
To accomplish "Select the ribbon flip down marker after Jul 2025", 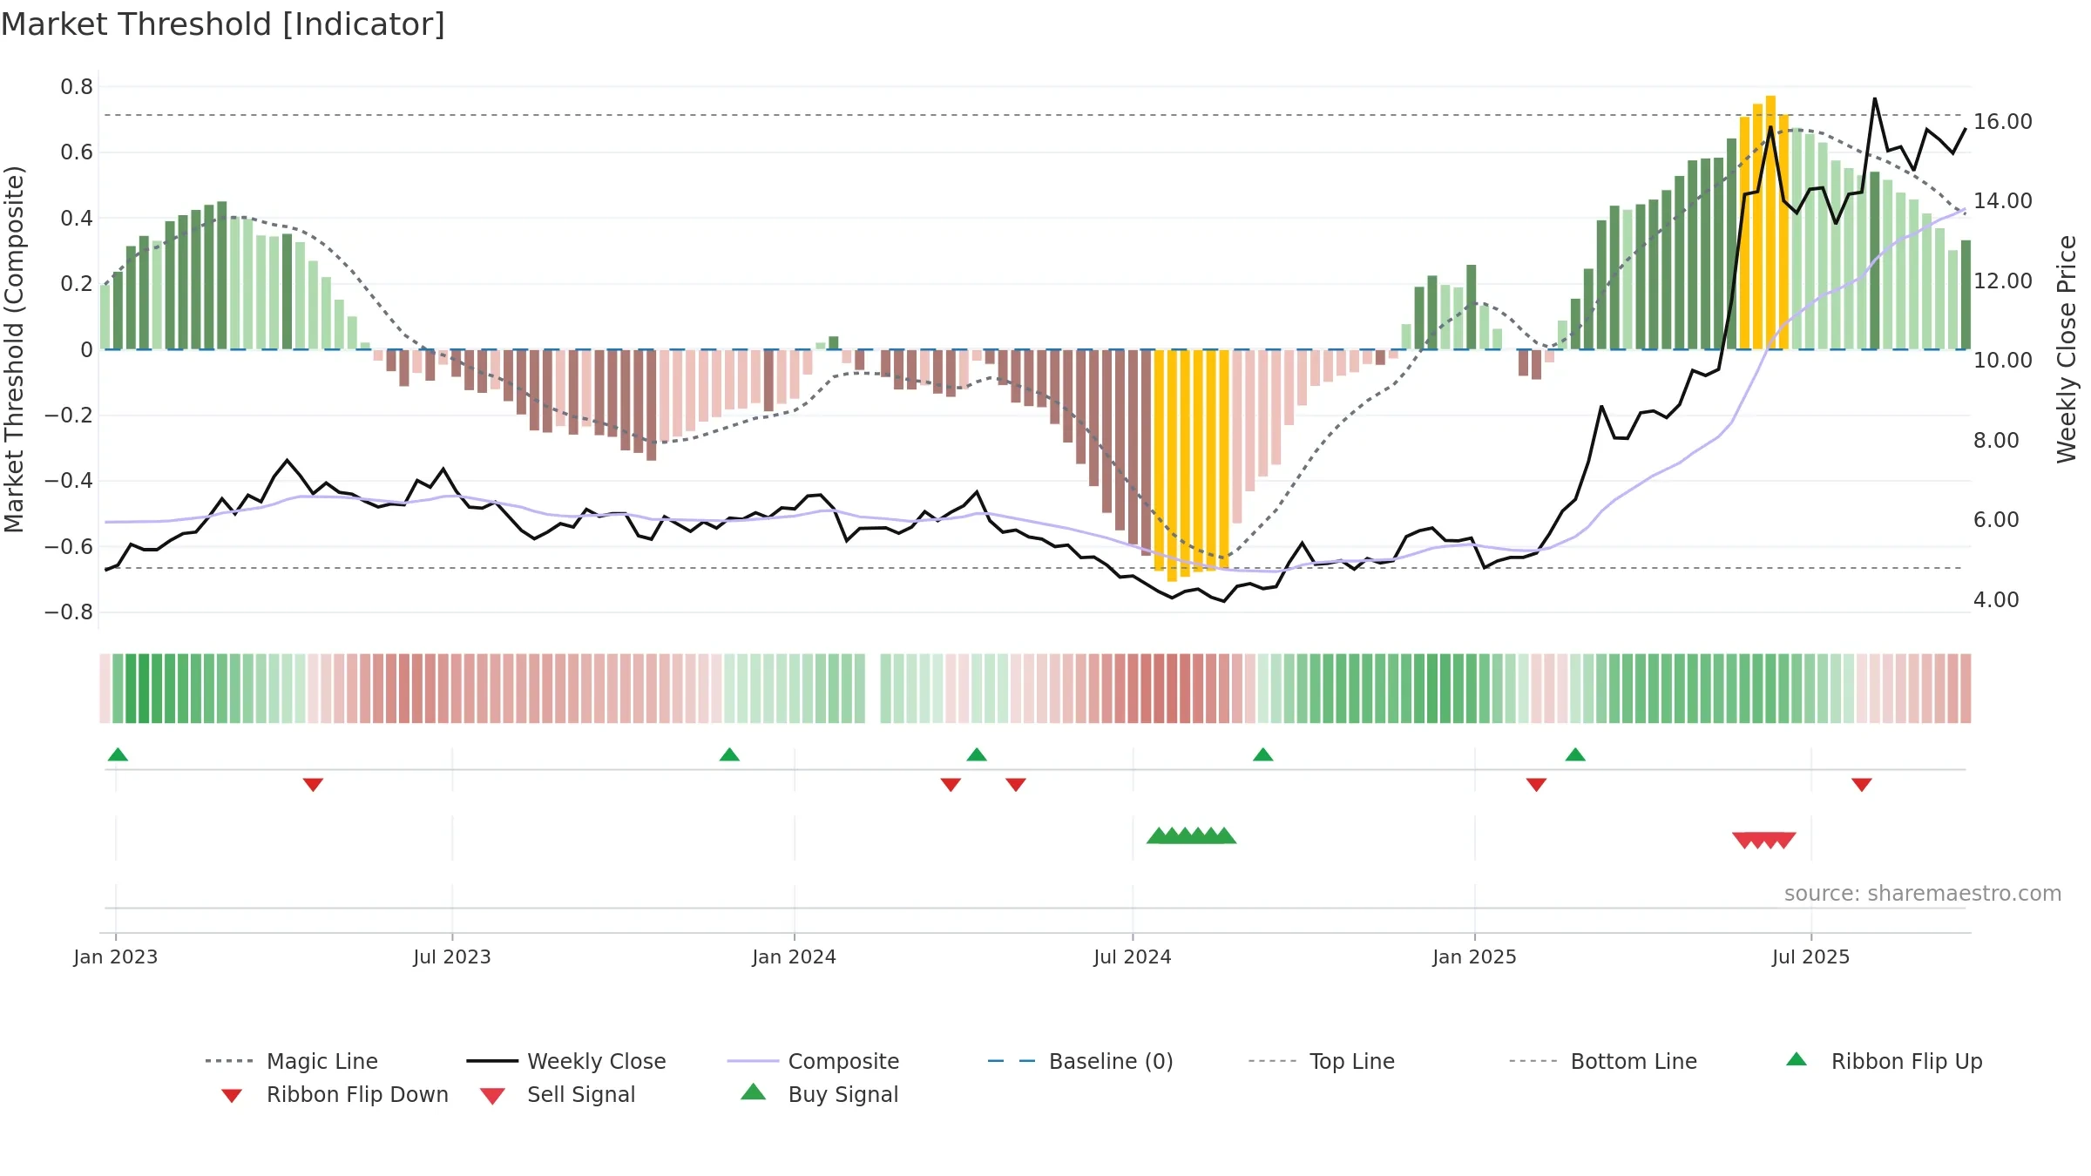I will point(1862,785).
